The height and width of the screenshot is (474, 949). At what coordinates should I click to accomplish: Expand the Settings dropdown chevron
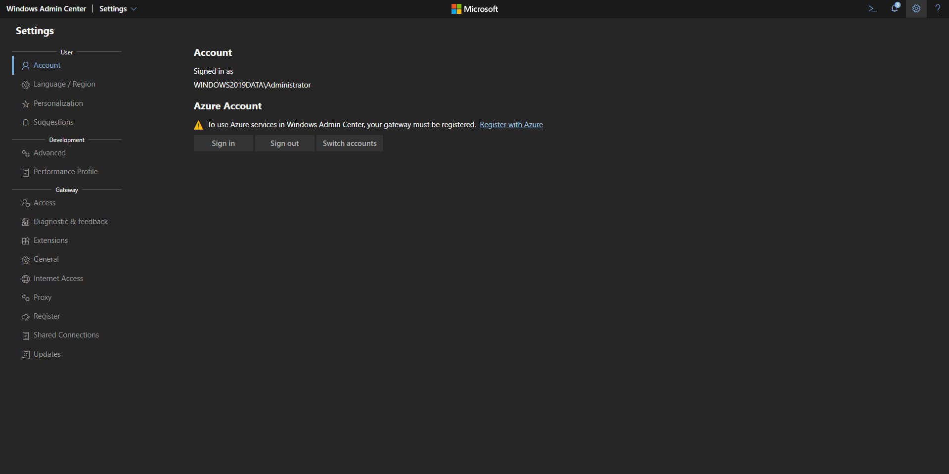click(x=134, y=9)
